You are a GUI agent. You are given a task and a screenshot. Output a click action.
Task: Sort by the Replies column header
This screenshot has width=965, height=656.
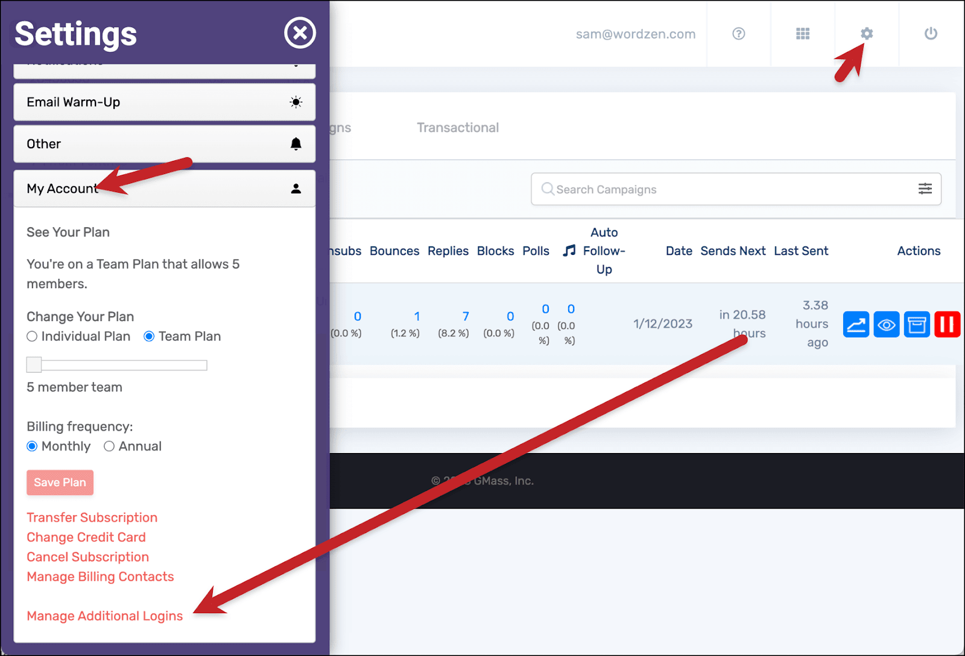coord(448,251)
